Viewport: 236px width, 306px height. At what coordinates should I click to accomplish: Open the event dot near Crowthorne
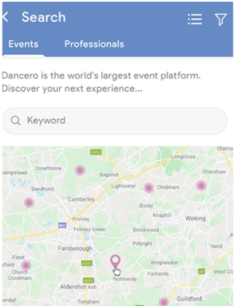[80, 170]
